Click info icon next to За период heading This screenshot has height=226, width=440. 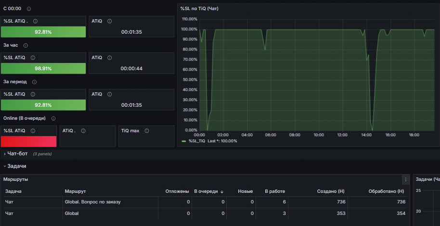[34, 82]
